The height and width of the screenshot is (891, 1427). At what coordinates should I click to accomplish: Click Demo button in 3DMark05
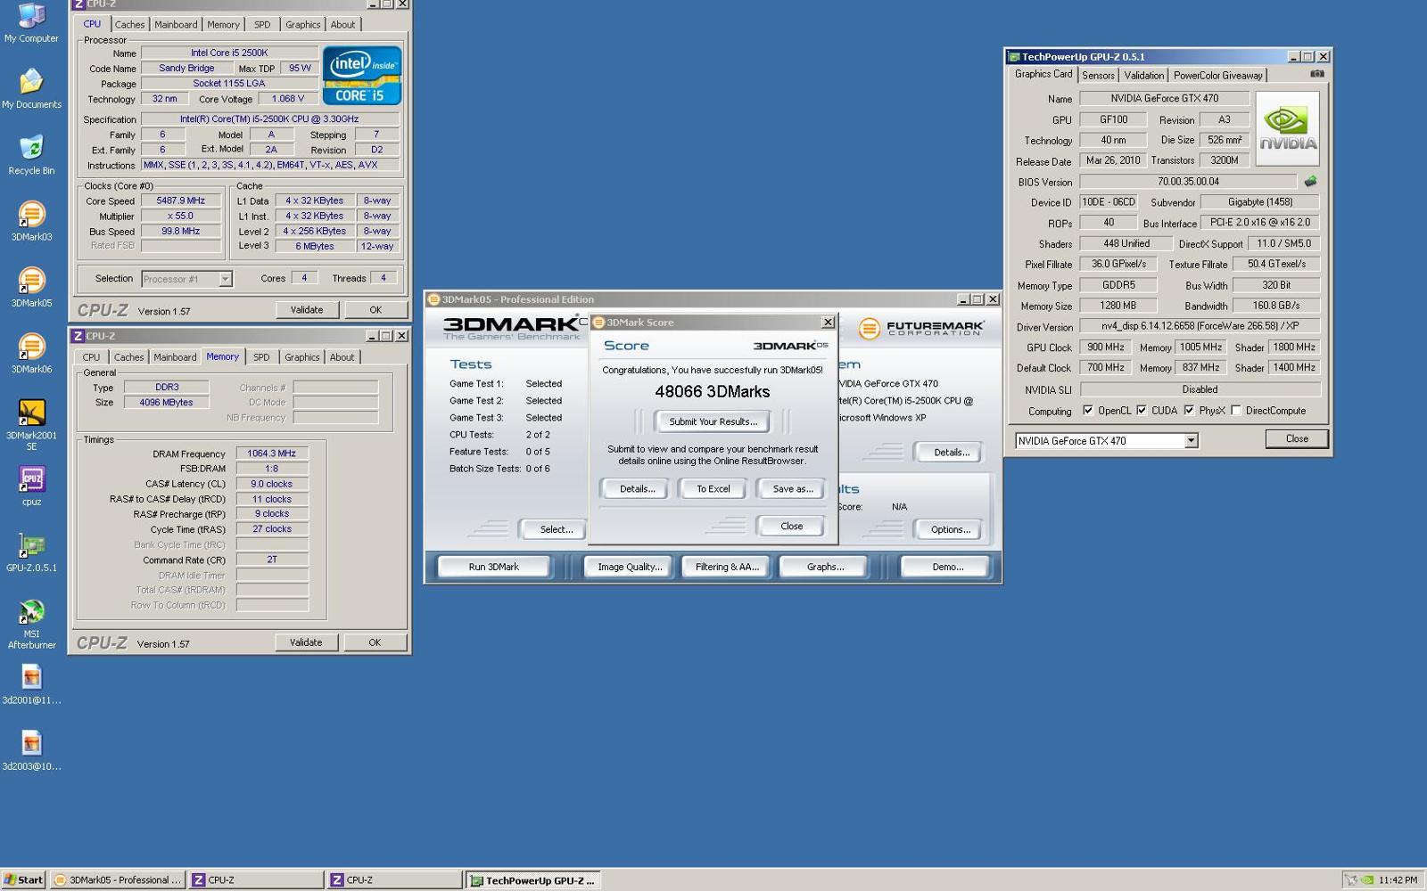point(946,567)
